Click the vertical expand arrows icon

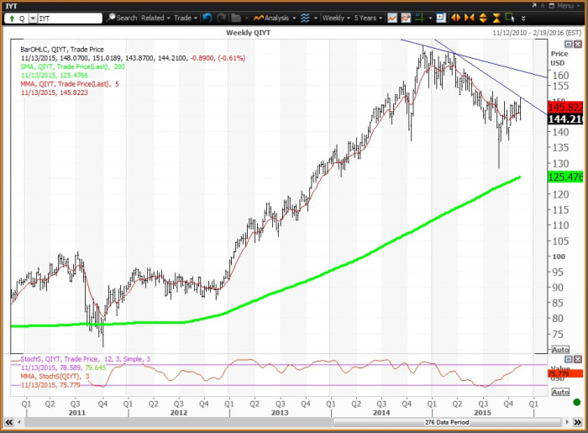(484, 17)
